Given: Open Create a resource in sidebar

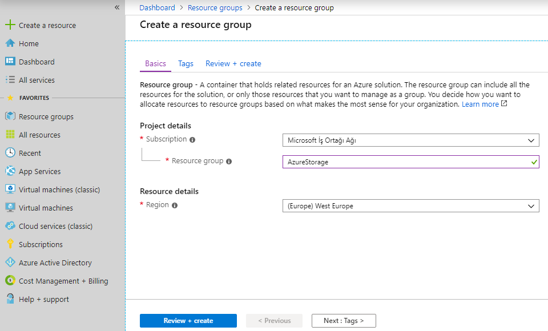Looking at the screenshot, I should click(x=47, y=25).
